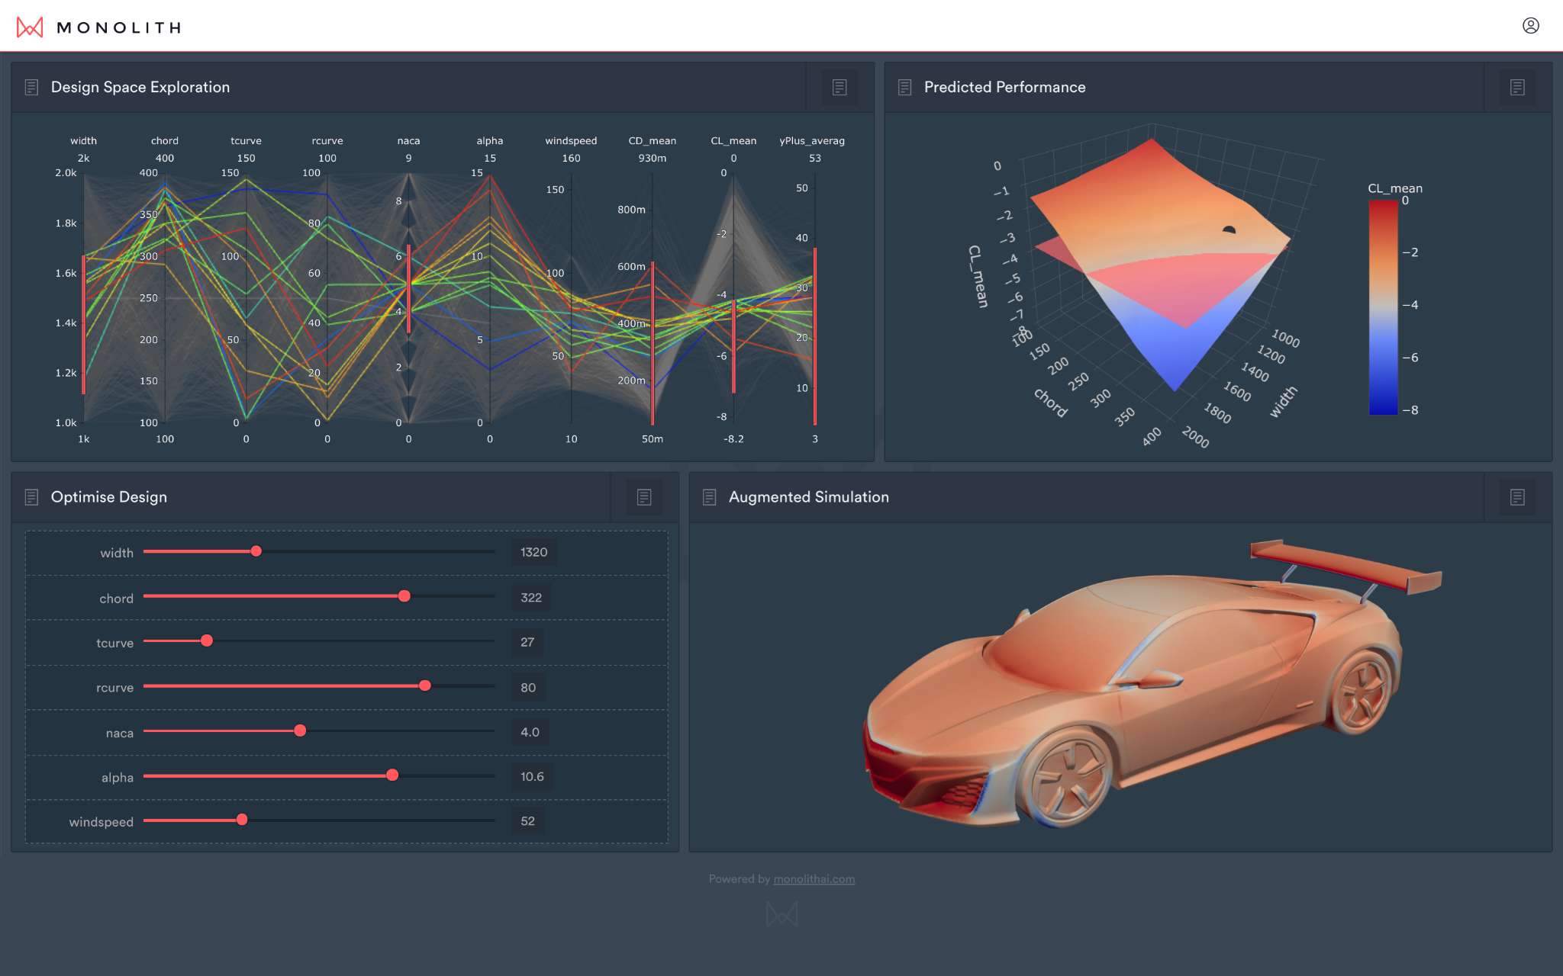Click the rcurve value field showing 80
Viewport: 1563px width, 976px height.
(x=528, y=687)
